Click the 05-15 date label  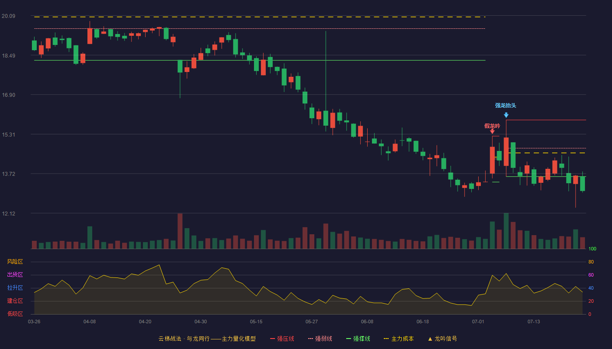point(256,322)
